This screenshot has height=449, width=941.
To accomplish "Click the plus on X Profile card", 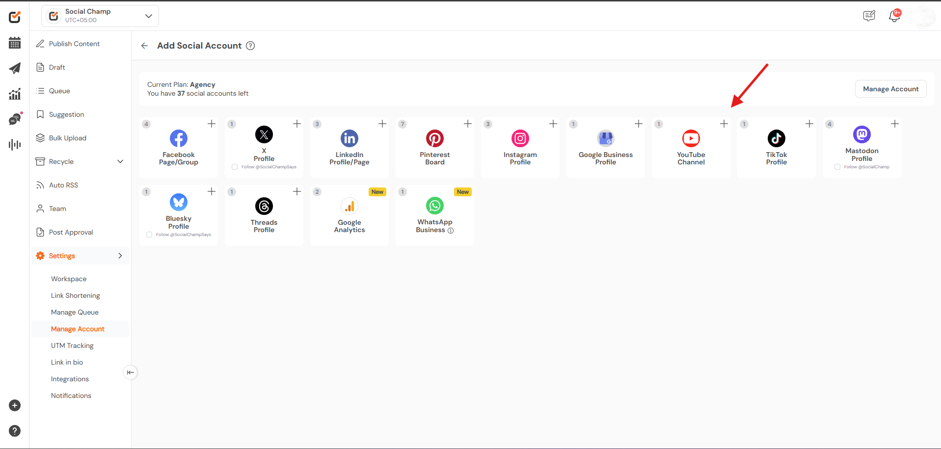I will point(297,124).
